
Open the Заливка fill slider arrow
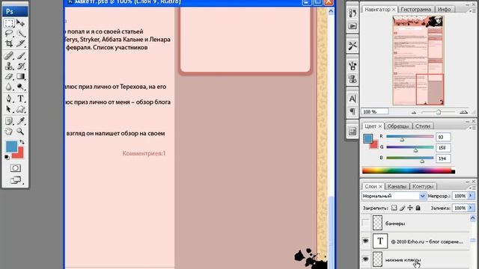pyautogui.click(x=471, y=208)
